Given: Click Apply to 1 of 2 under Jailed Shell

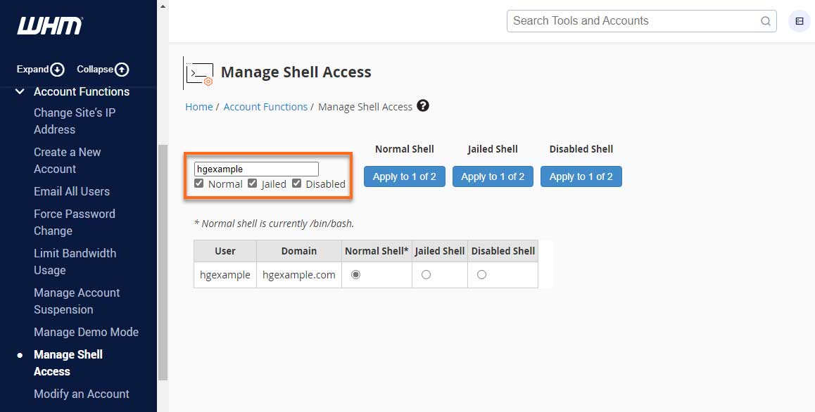Looking at the screenshot, I should (x=493, y=176).
